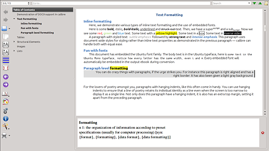Toggle full screen mode icon
269x151 pixels.
(6, 68)
